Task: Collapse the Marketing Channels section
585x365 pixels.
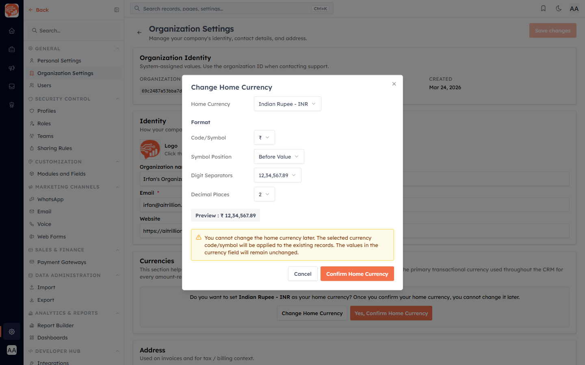Action: click(x=117, y=187)
